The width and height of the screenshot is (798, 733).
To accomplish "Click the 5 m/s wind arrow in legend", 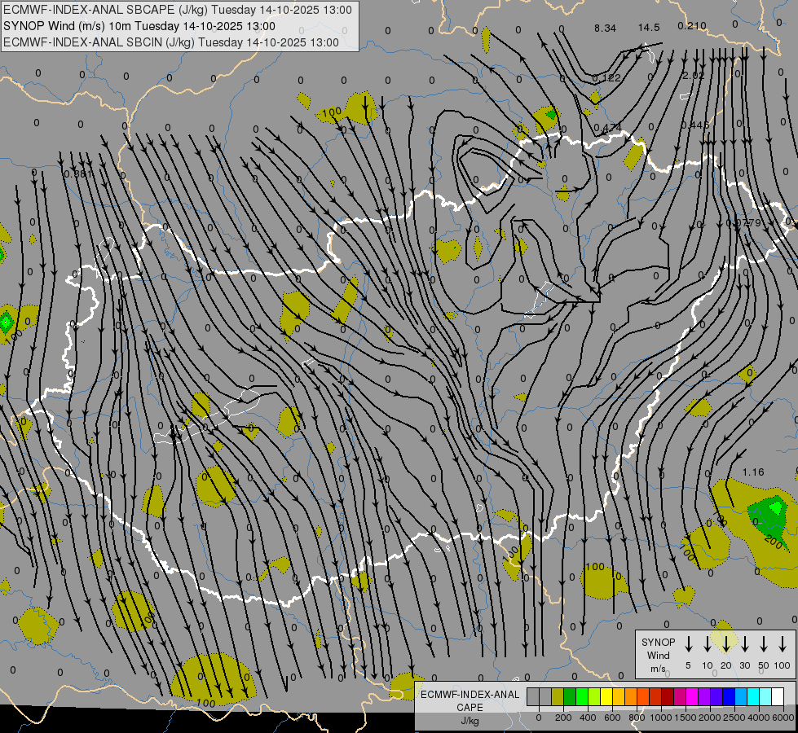I will coord(689,644).
